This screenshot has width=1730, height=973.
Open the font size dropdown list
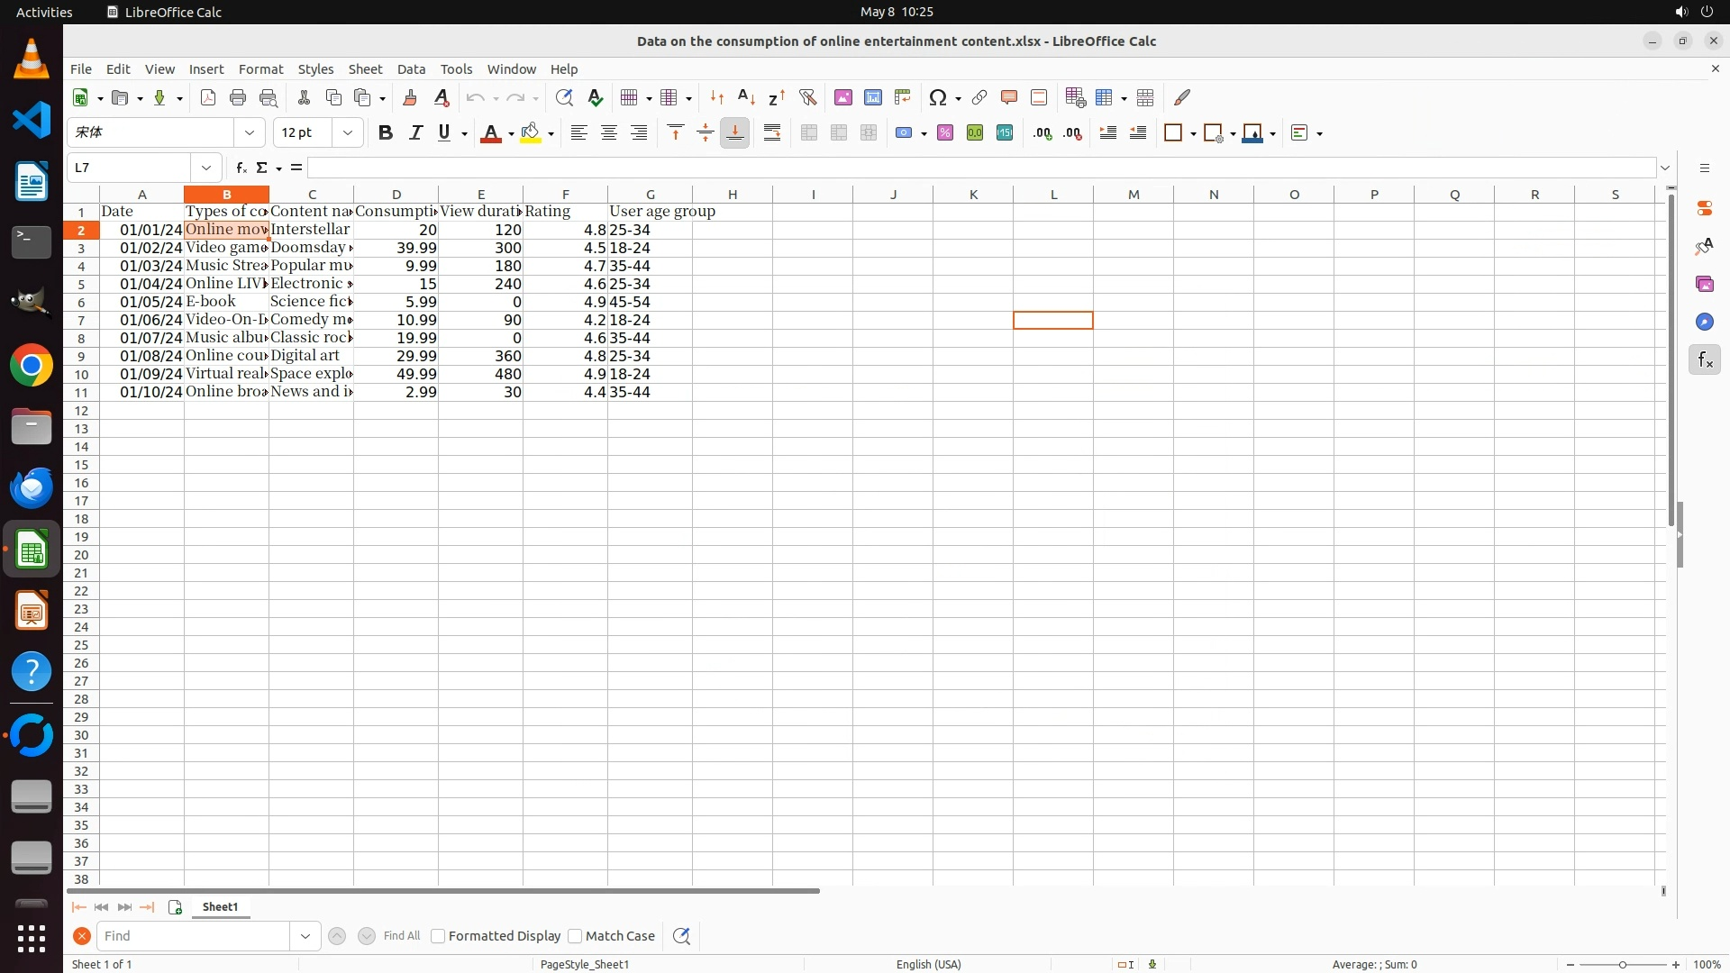click(348, 133)
